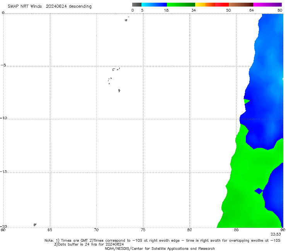Click the island dot near 73E at the equator
The width and height of the screenshot is (286, 251).
(126, 20)
